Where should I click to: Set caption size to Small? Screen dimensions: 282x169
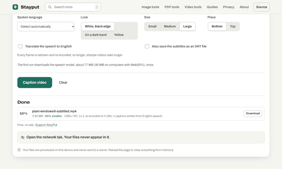(152, 26)
